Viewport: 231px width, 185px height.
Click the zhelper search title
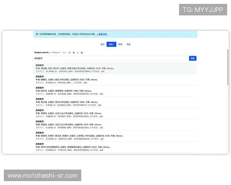click(x=42, y=52)
